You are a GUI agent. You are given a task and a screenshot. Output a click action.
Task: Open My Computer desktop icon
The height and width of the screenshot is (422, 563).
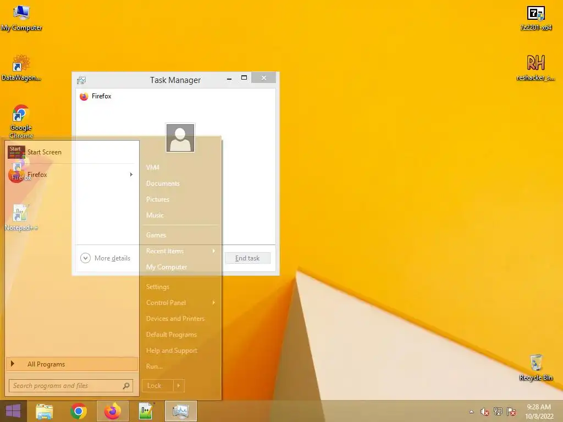(21, 18)
